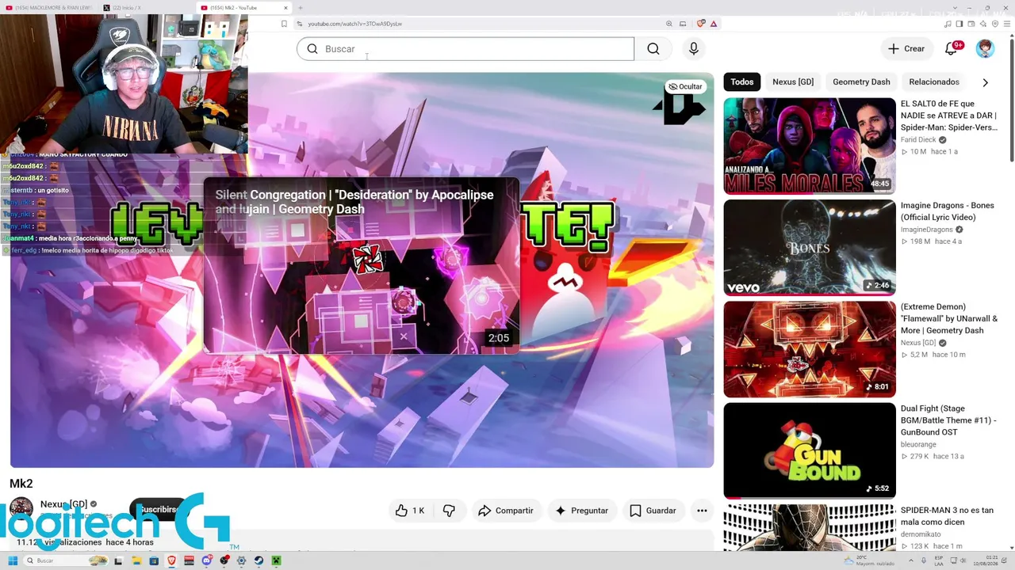This screenshot has height=570, width=1015.
Task: Select the Relacionados filter chip
Action: [934, 82]
